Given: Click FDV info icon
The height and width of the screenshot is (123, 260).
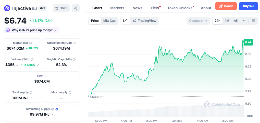Looking at the screenshot, I should (x=45, y=76).
